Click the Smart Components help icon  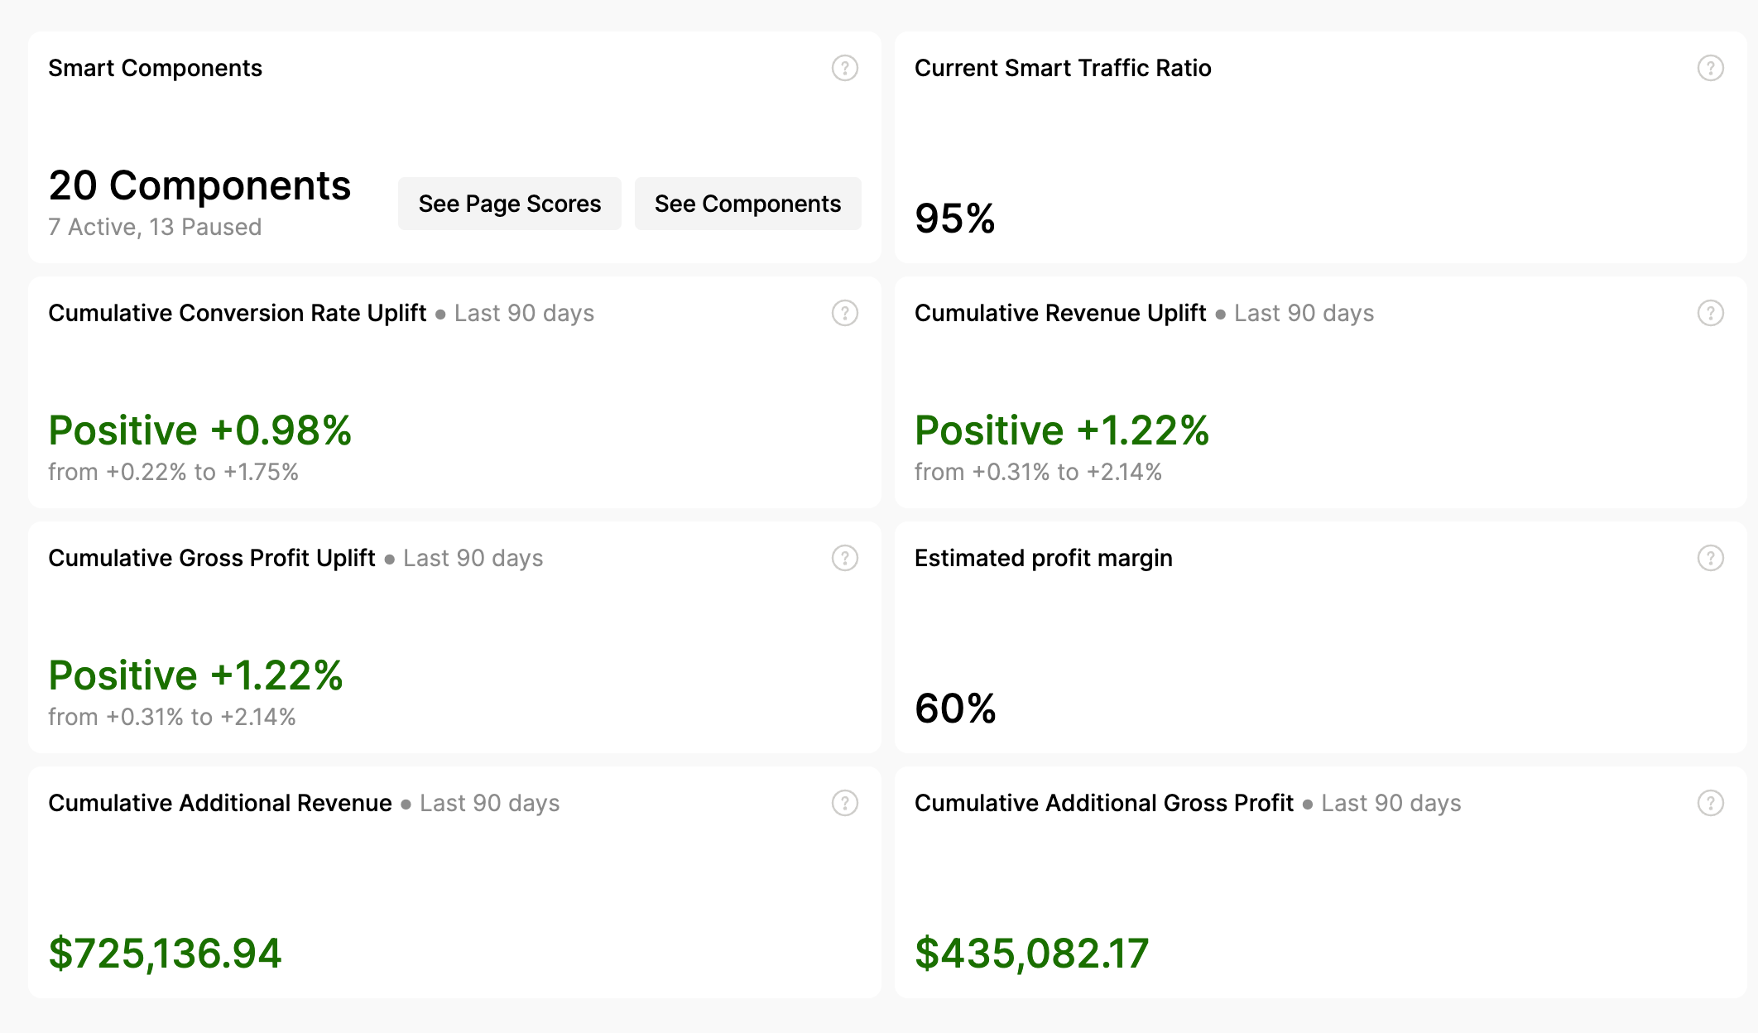point(844,68)
